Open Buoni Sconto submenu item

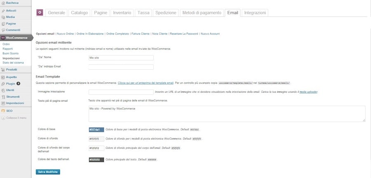pos(10,54)
